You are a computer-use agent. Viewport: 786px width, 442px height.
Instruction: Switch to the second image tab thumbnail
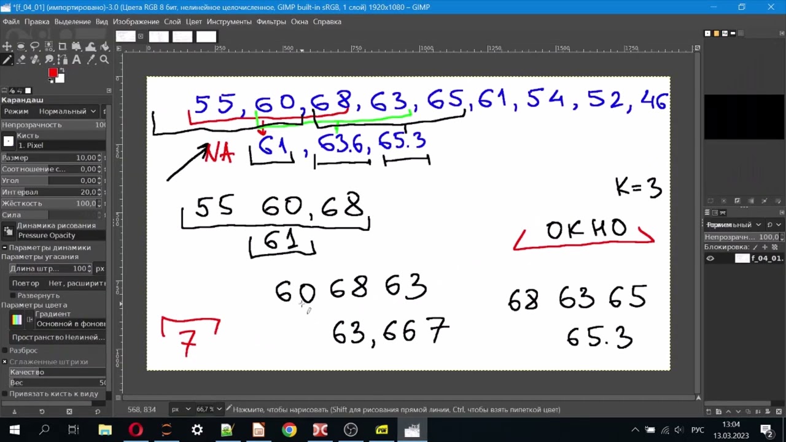pyautogui.click(x=159, y=36)
